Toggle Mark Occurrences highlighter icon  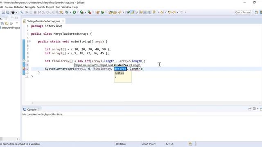point(132,12)
